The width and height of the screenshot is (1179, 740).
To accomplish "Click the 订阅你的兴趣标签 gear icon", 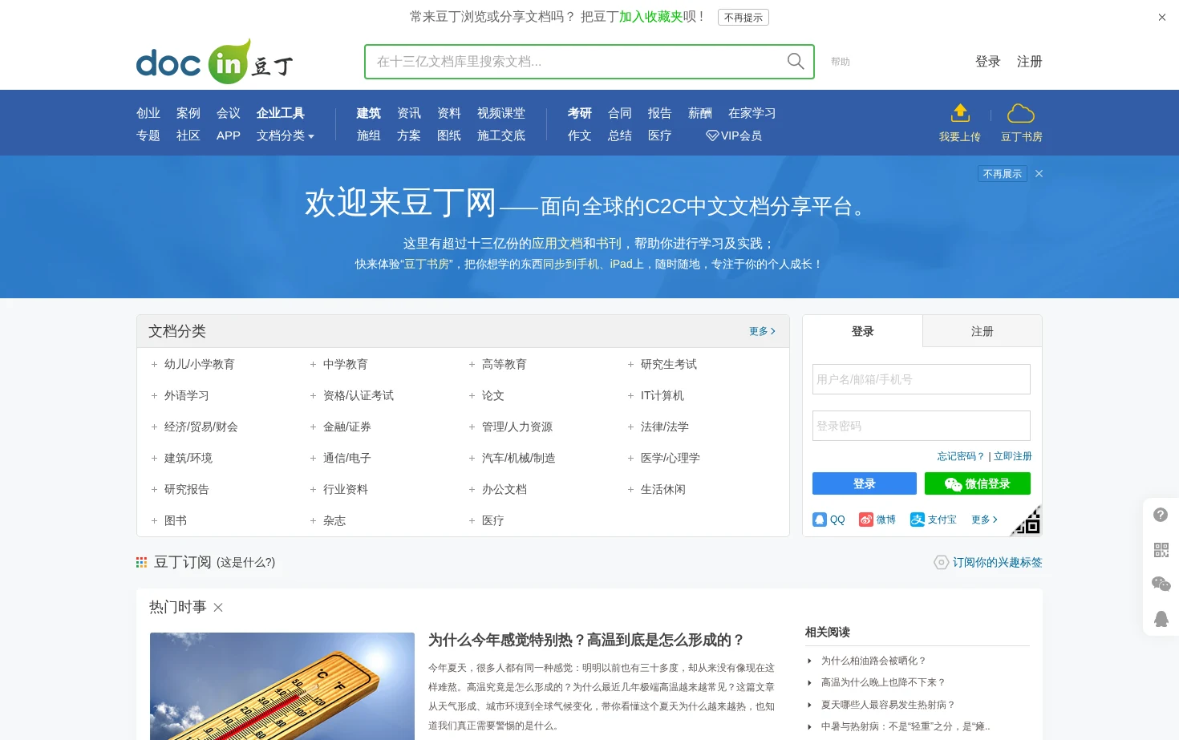I will click(942, 562).
